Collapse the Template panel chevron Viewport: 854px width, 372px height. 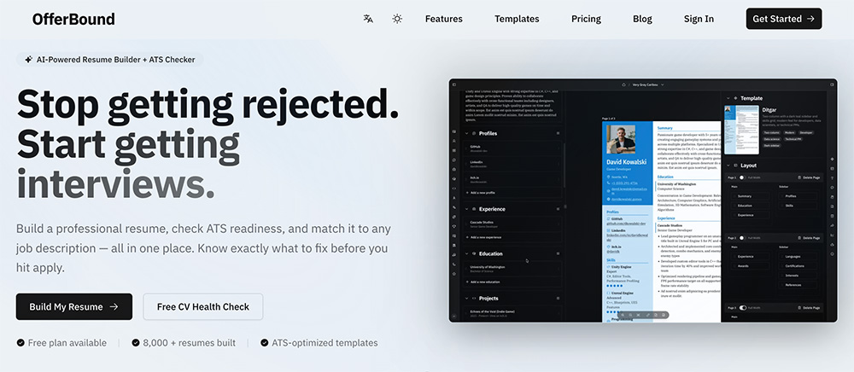(x=728, y=98)
